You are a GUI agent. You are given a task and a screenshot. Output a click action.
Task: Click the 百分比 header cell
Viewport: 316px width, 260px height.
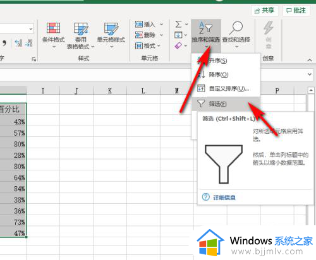tap(13, 109)
